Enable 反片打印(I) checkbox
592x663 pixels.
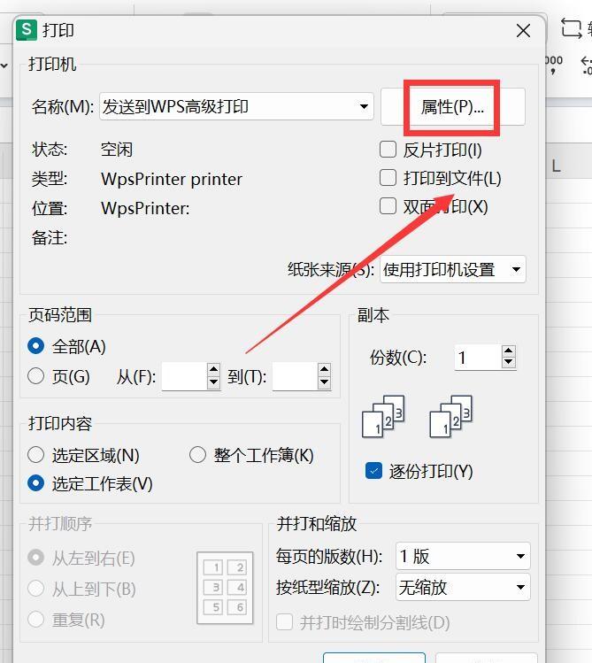click(x=388, y=150)
